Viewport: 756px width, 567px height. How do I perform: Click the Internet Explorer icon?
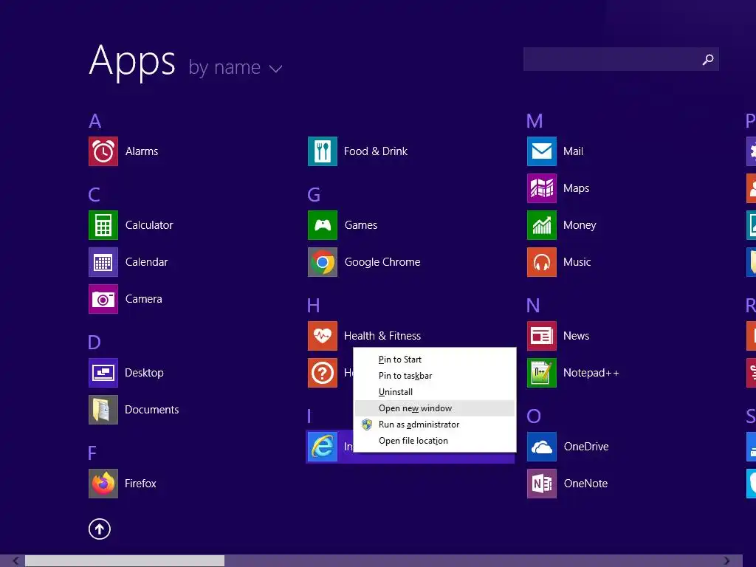(323, 447)
